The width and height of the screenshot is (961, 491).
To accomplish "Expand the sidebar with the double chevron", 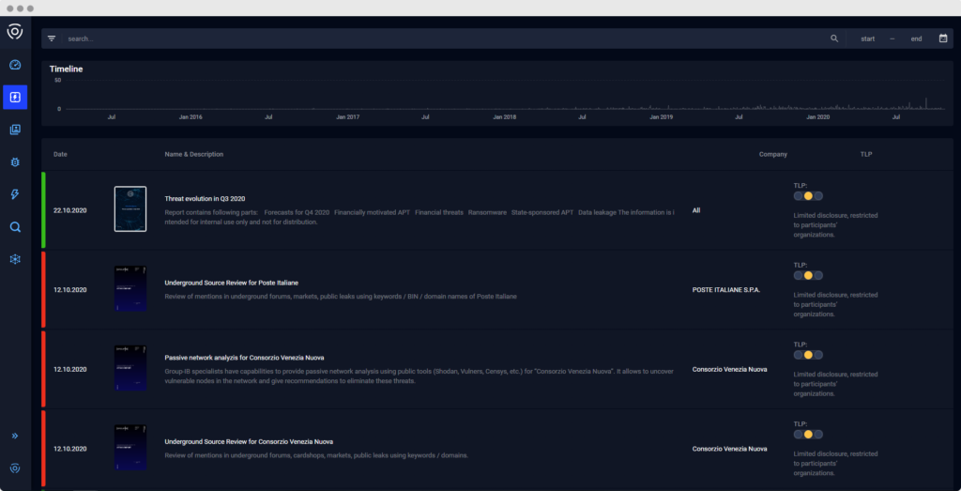I will point(15,436).
